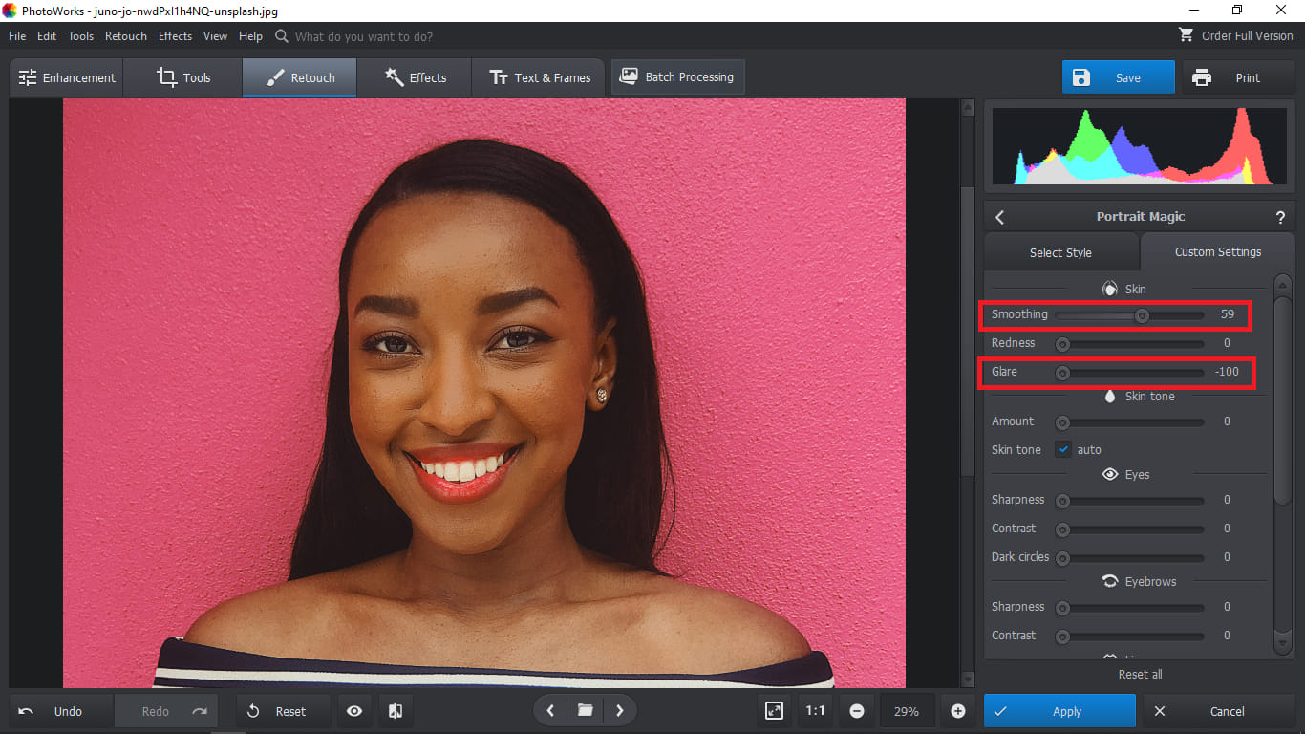Click the Eyes section eye icon
1305x734 pixels.
(1110, 474)
